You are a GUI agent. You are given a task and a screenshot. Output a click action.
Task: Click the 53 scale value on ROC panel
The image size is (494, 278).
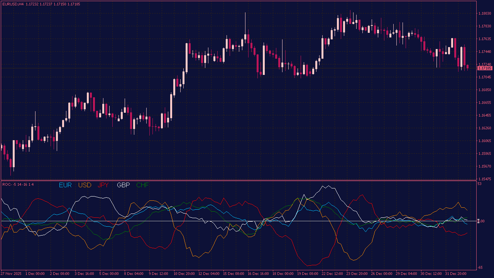click(479, 184)
